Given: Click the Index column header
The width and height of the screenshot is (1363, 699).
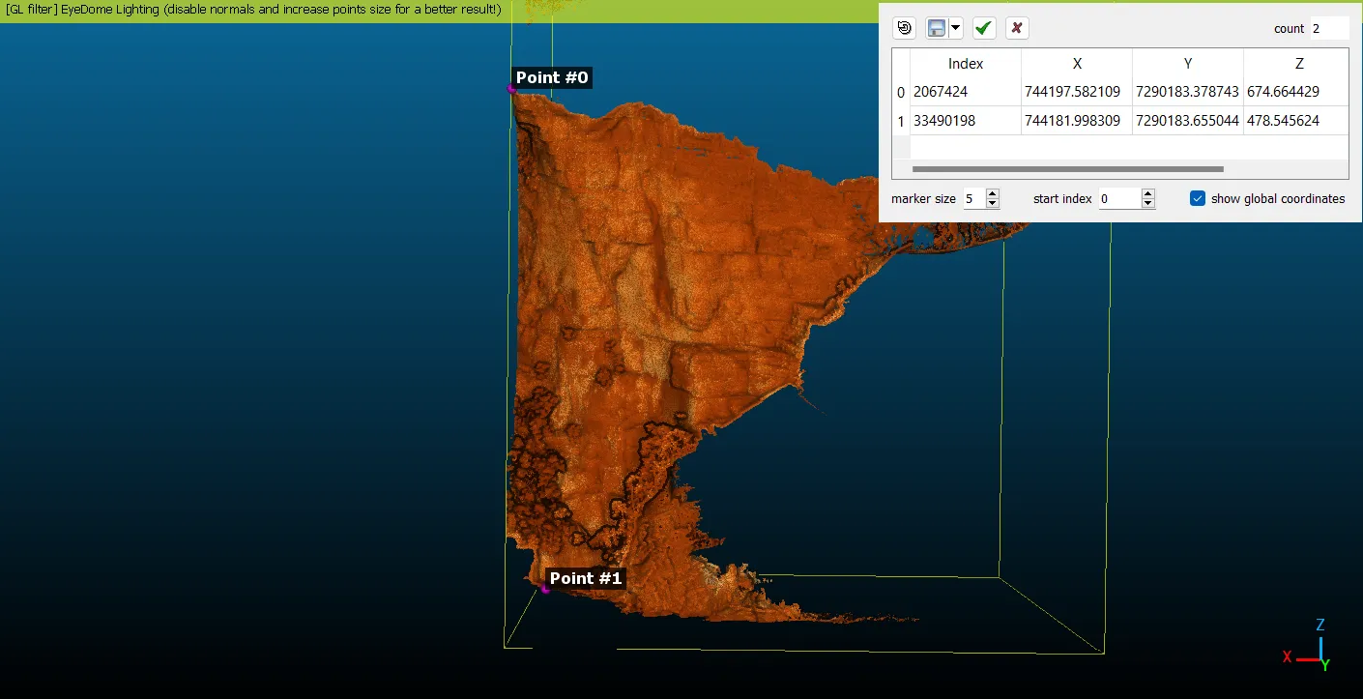Looking at the screenshot, I should click(965, 64).
